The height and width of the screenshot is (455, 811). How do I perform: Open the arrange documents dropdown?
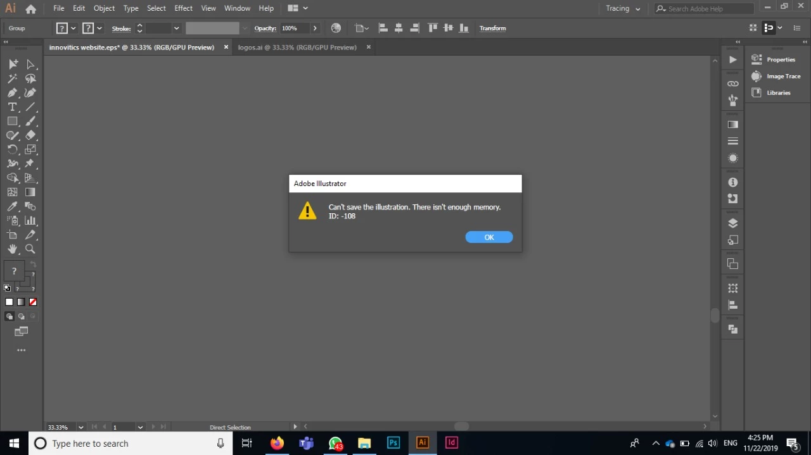(297, 8)
